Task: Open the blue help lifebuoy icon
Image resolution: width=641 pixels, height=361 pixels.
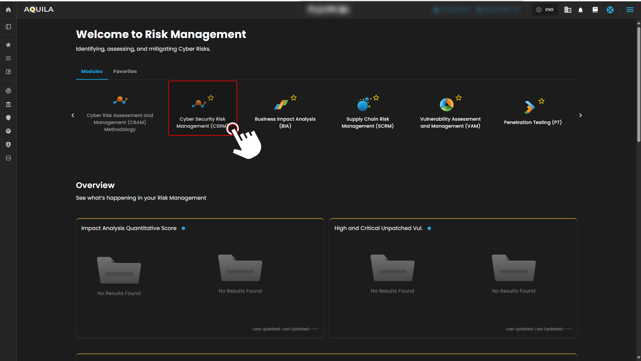Action: point(610,10)
